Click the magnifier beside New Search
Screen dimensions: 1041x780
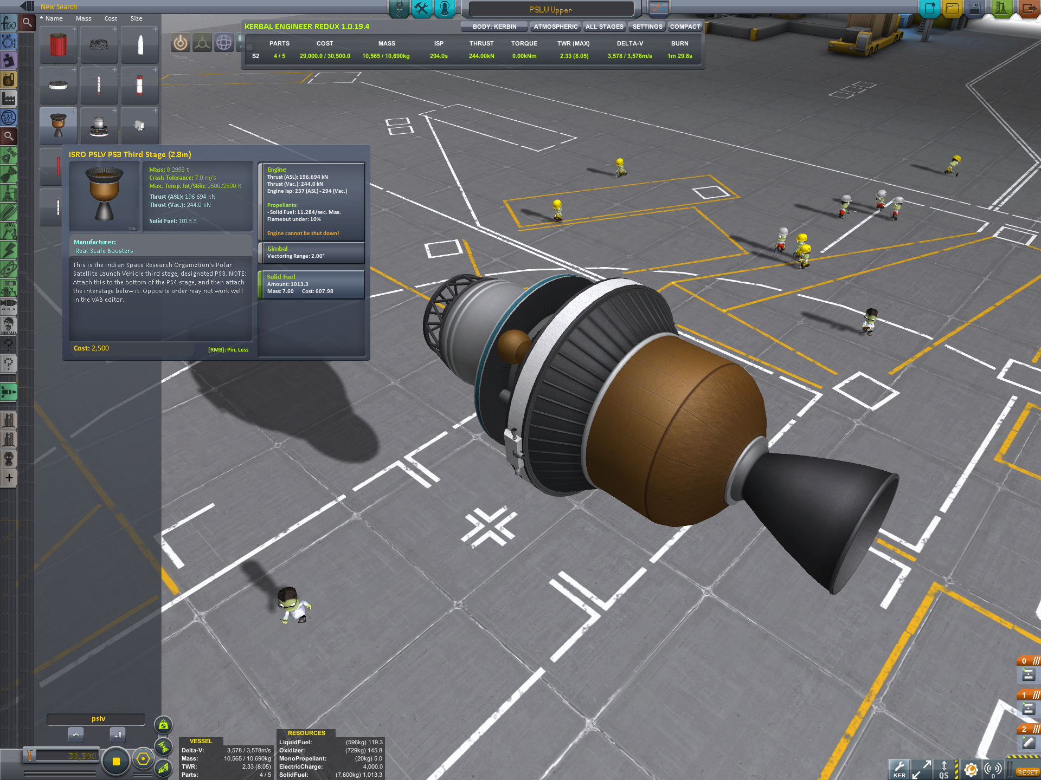point(27,23)
